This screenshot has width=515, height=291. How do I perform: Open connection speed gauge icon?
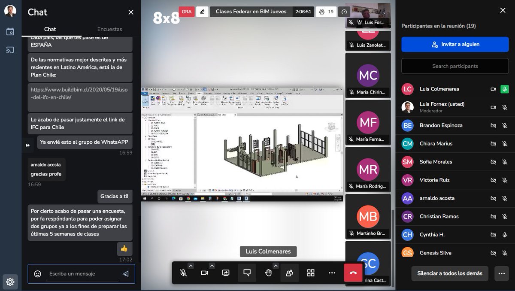344,12
